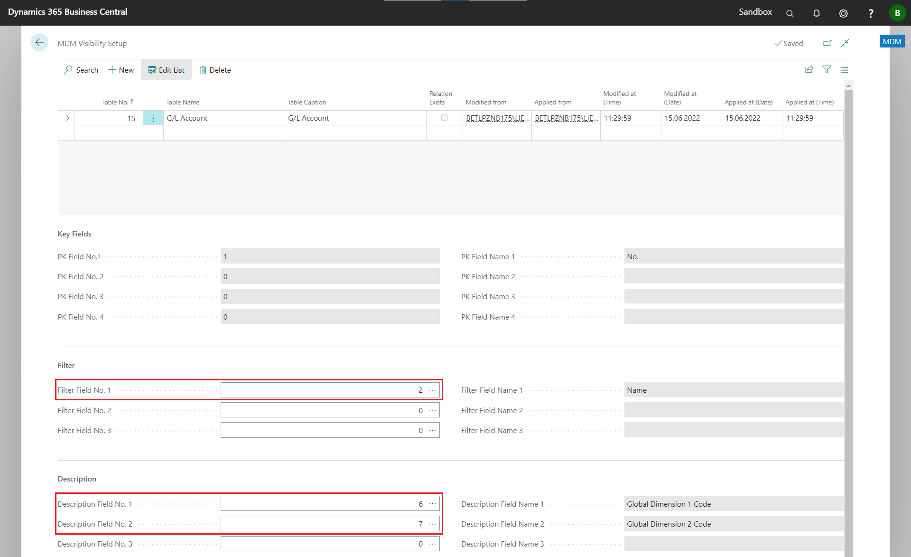The image size is (911, 557).
Task: Click the G/L Account Table Caption cell
Action: click(x=355, y=118)
